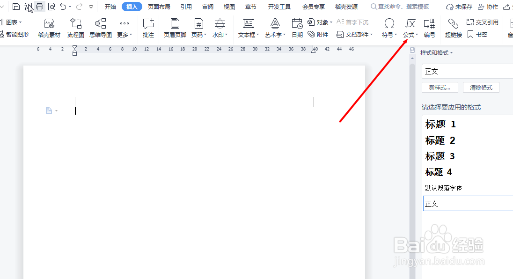Click the right indent marker on ruler
Screen dimensions: 513x279
coord(314,51)
